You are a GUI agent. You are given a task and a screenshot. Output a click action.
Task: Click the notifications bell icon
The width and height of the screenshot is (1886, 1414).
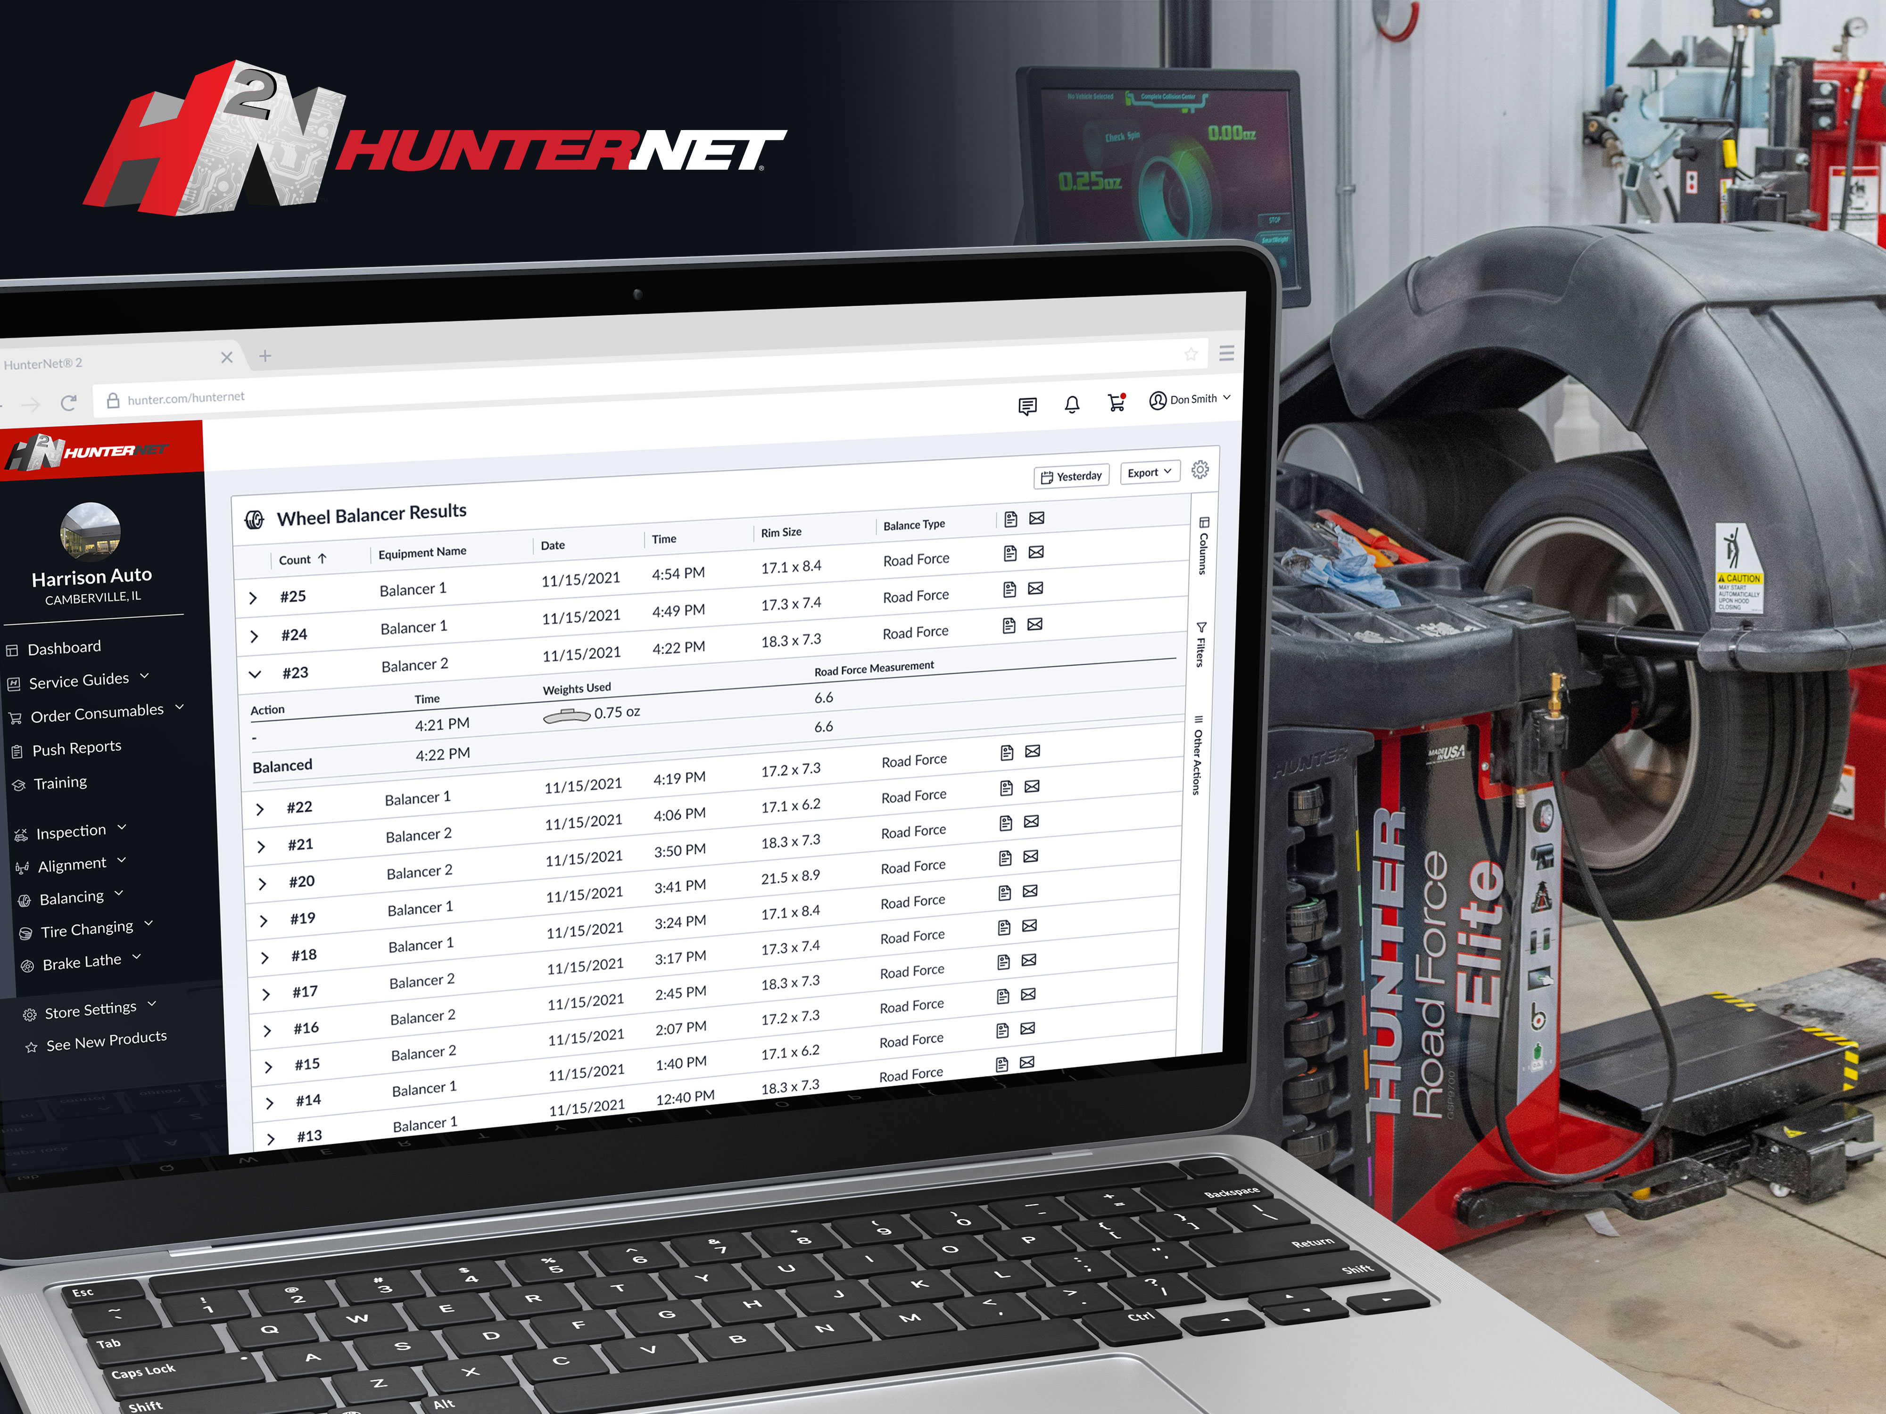[x=1072, y=404]
